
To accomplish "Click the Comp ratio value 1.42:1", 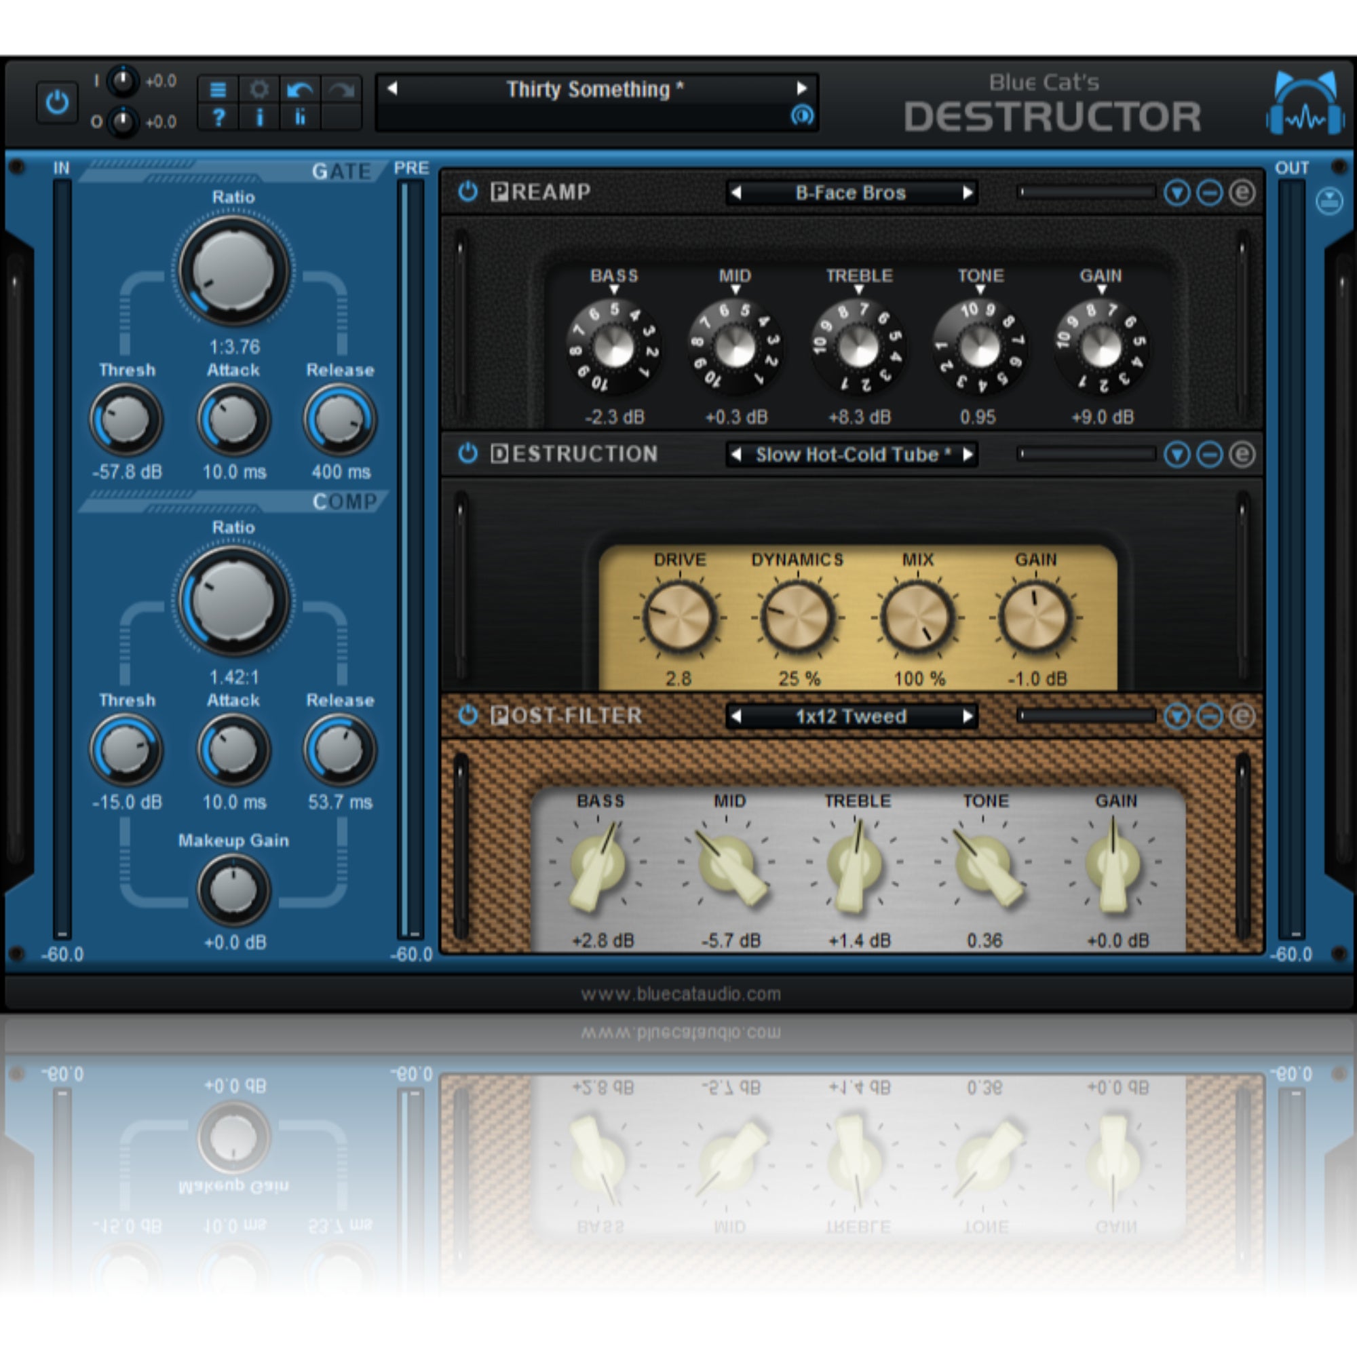I will coord(234,677).
